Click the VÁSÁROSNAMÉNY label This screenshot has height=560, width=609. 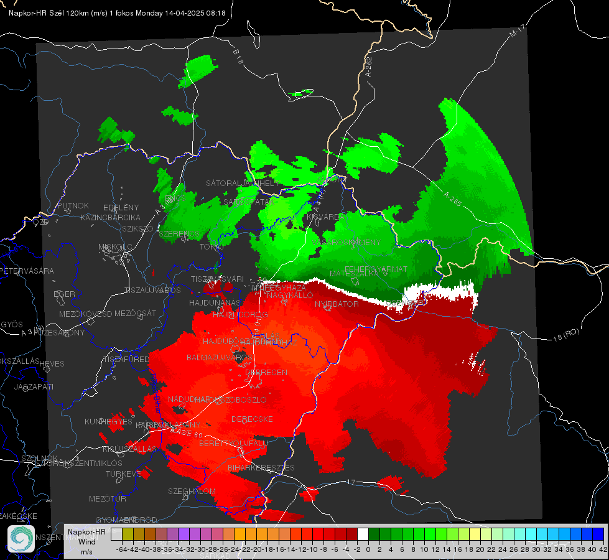(x=346, y=242)
